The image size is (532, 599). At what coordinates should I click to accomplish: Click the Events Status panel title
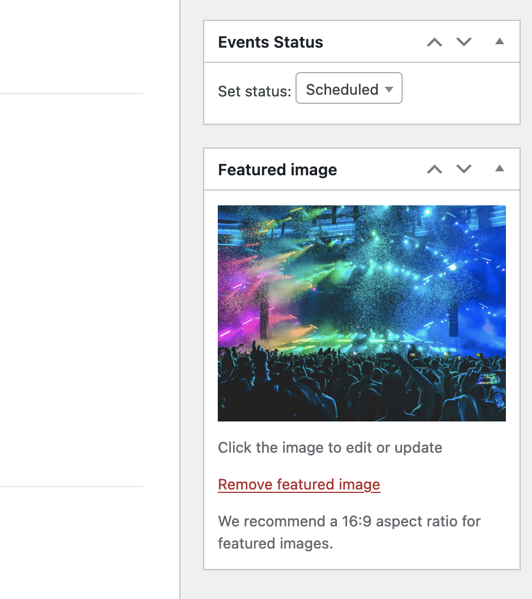271,43
